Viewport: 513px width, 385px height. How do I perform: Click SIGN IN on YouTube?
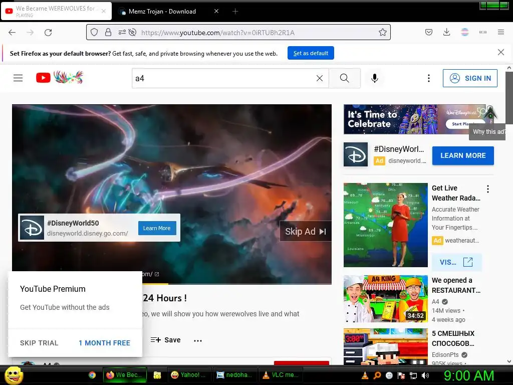(470, 78)
